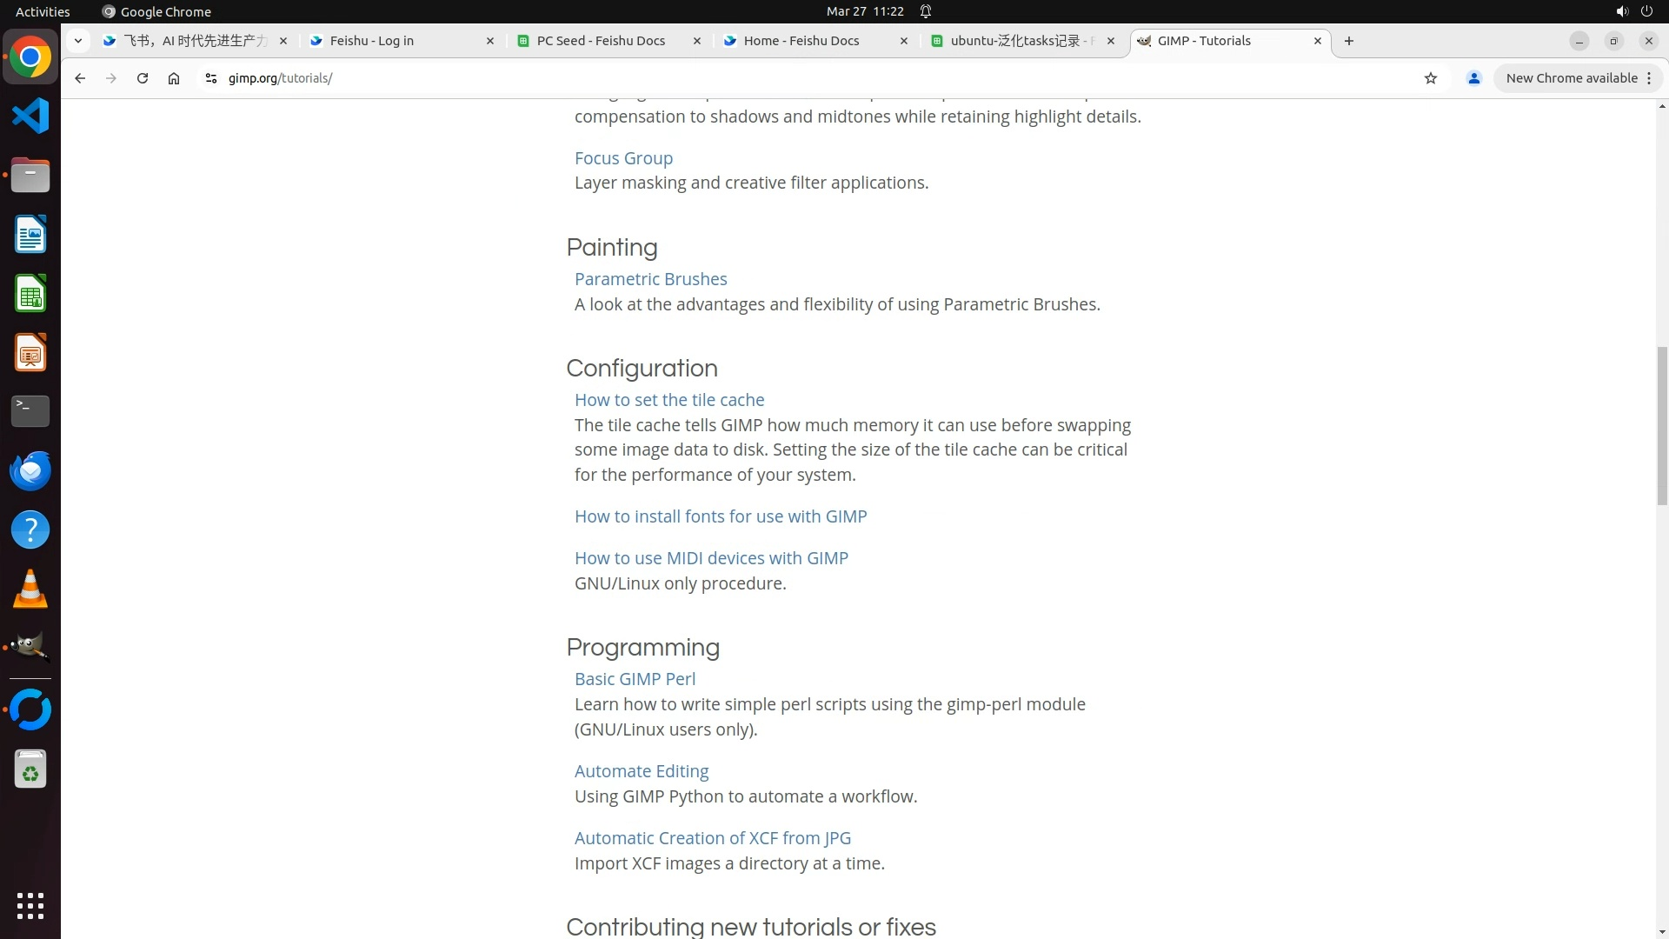Image resolution: width=1669 pixels, height=939 pixels.
Task: Bookmark this page with star icon
Action: coord(1431,78)
